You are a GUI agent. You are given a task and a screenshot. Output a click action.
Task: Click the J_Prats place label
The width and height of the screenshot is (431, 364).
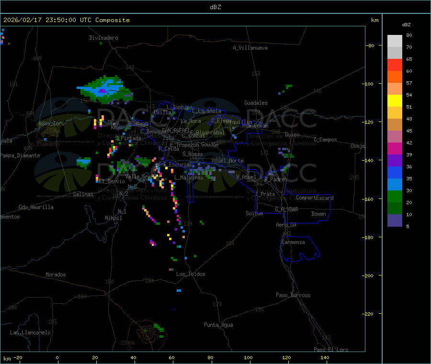265,194
